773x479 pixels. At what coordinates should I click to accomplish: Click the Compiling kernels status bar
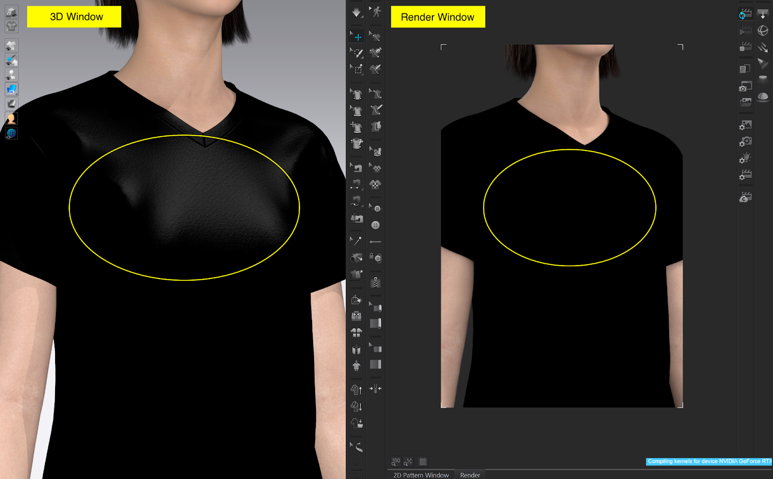[x=709, y=462]
